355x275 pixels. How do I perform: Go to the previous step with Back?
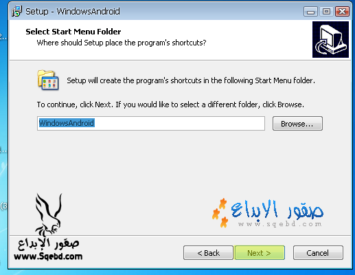point(208,253)
